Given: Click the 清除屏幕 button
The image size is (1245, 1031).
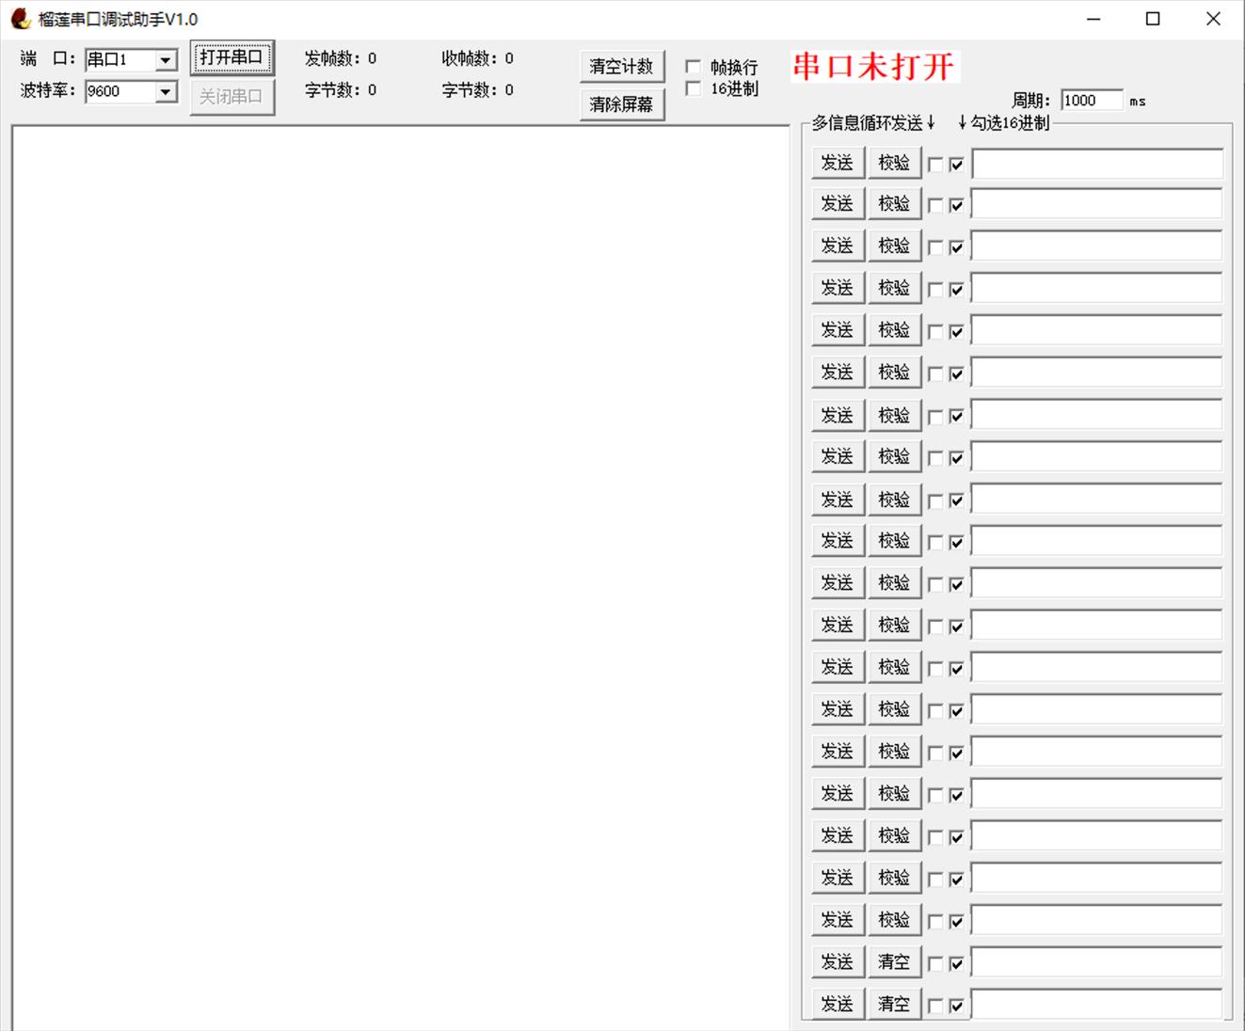Looking at the screenshot, I should click(x=621, y=104).
